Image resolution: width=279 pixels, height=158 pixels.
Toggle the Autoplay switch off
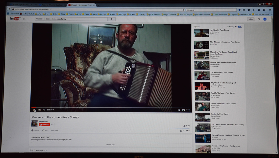(x=240, y=27)
